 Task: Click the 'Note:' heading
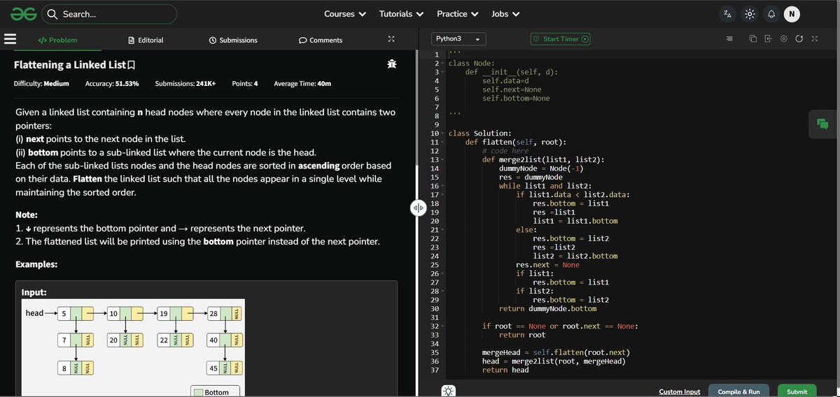click(26, 215)
